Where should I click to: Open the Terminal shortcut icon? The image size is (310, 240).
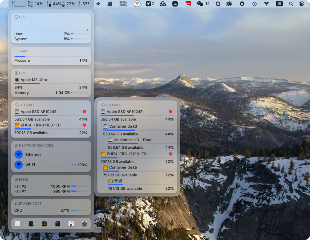pos(58,224)
